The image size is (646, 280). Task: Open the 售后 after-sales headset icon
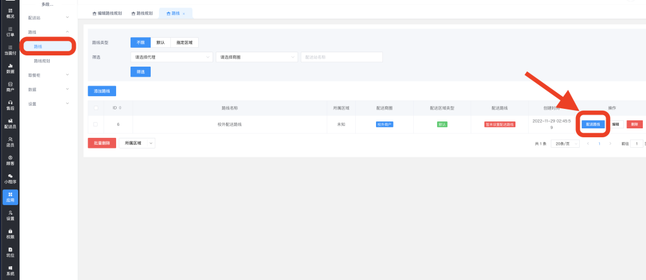point(9,104)
